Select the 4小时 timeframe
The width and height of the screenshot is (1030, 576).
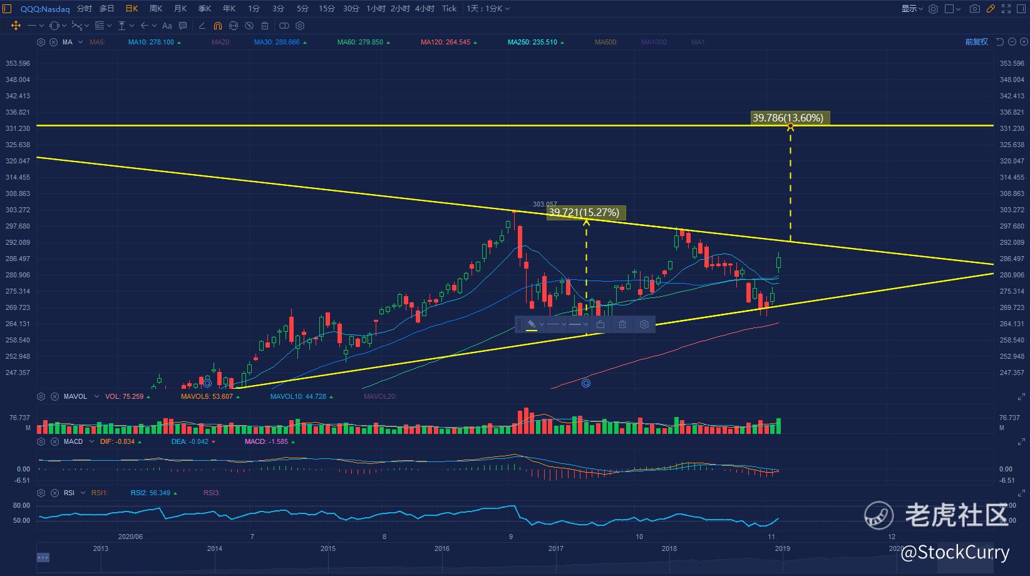coord(425,9)
